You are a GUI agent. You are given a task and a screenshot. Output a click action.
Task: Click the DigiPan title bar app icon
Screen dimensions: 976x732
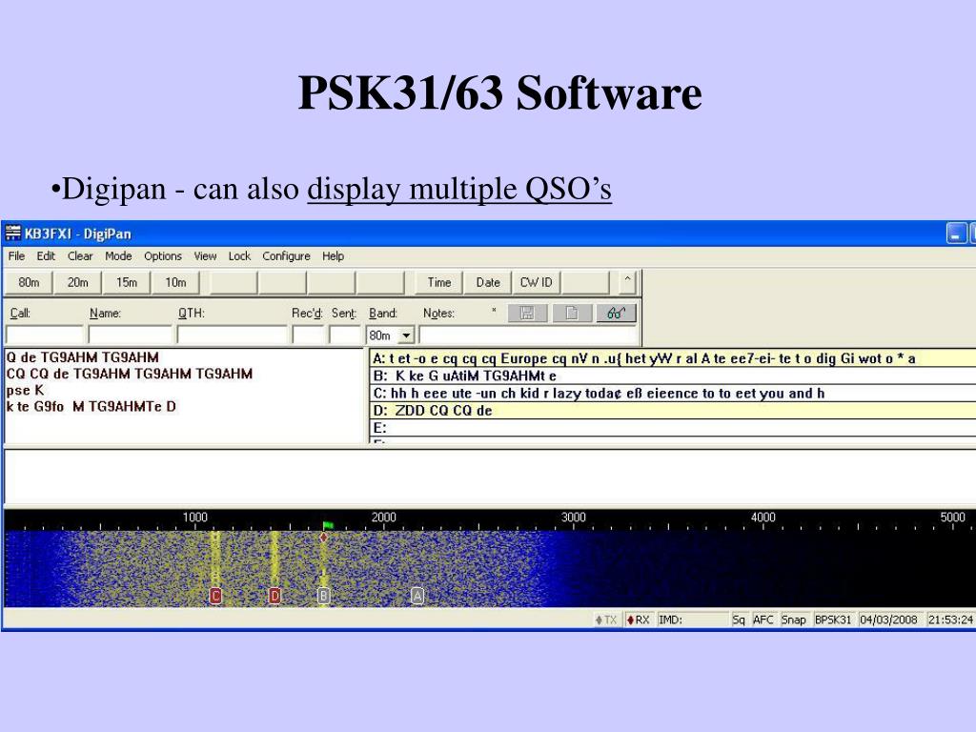pyautogui.click(x=12, y=234)
